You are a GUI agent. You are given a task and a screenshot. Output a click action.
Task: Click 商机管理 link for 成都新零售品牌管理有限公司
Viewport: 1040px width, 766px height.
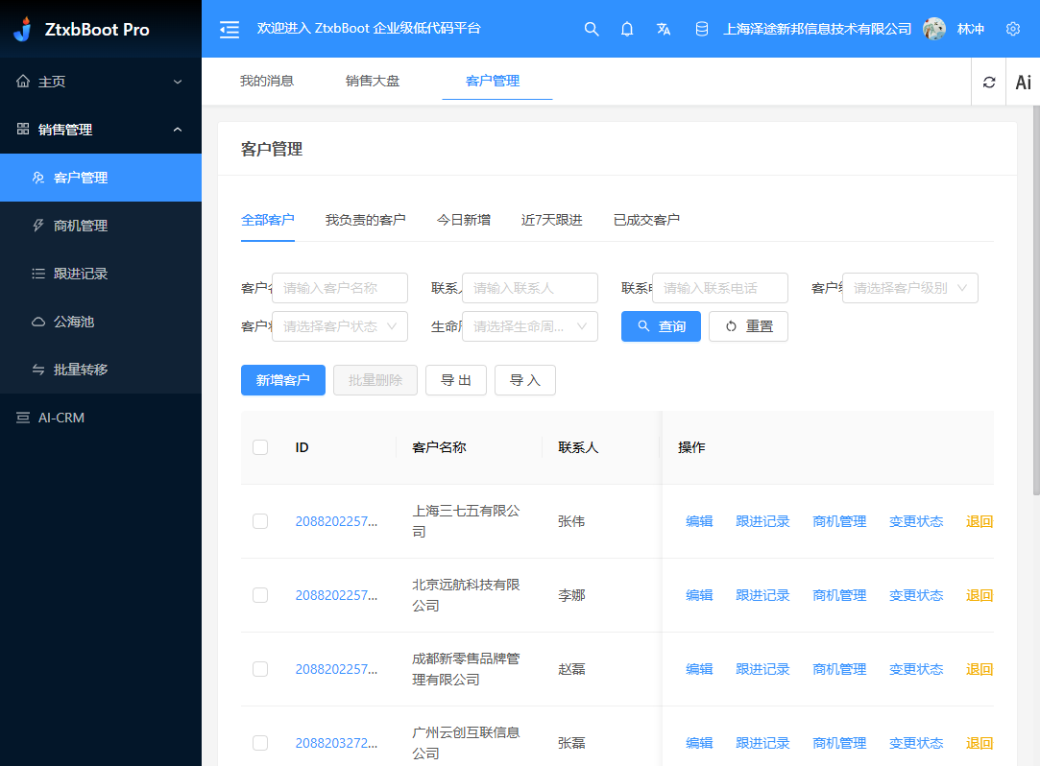[839, 669]
